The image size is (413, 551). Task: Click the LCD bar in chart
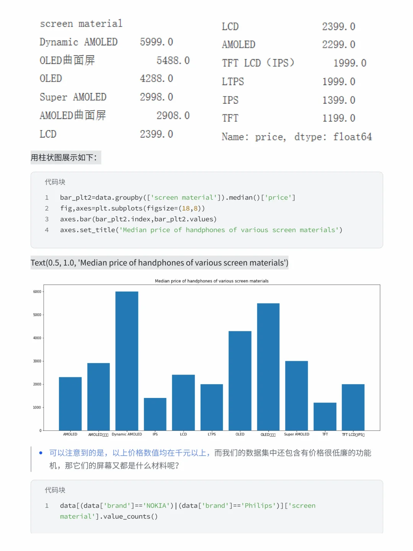(x=183, y=403)
